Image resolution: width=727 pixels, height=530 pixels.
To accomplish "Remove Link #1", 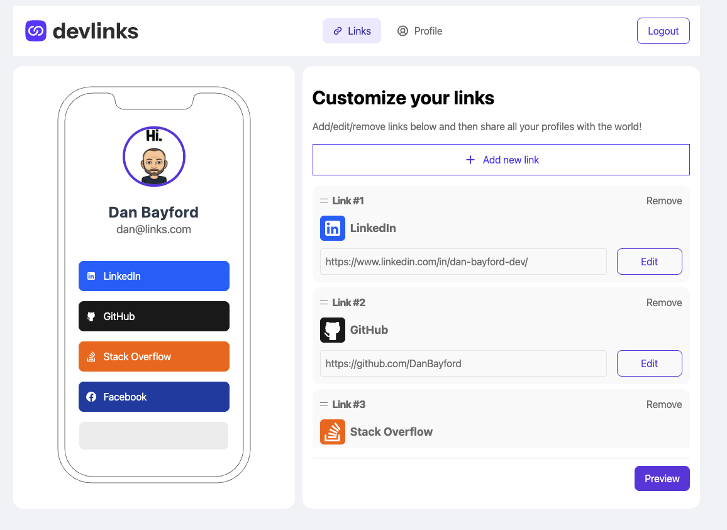I will pos(663,201).
